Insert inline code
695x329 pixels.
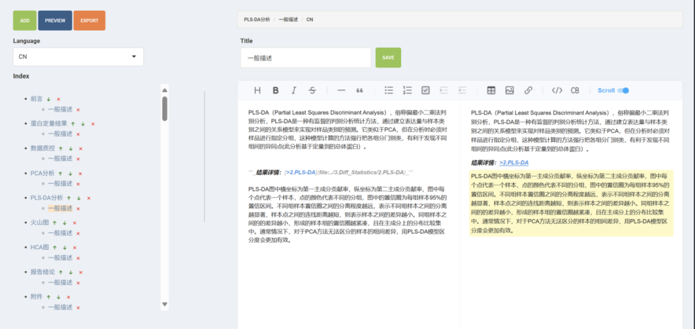(x=557, y=90)
